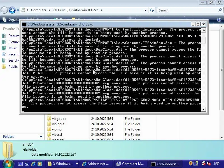
Task: Open the recent pages dropdown beside Forward
Action: tap(18, 10)
